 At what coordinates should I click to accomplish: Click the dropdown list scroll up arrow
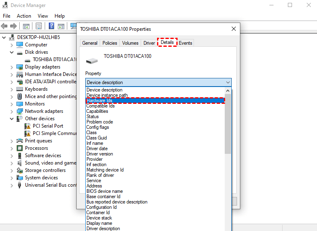pos(228,91)
